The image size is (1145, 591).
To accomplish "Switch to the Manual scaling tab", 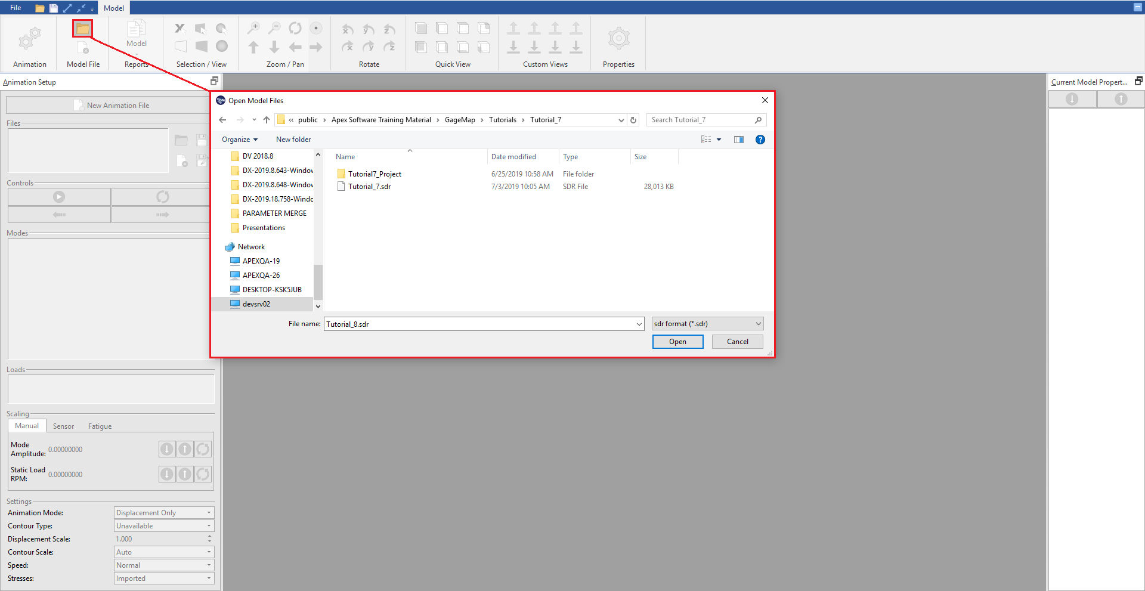I will click(27, 426).
